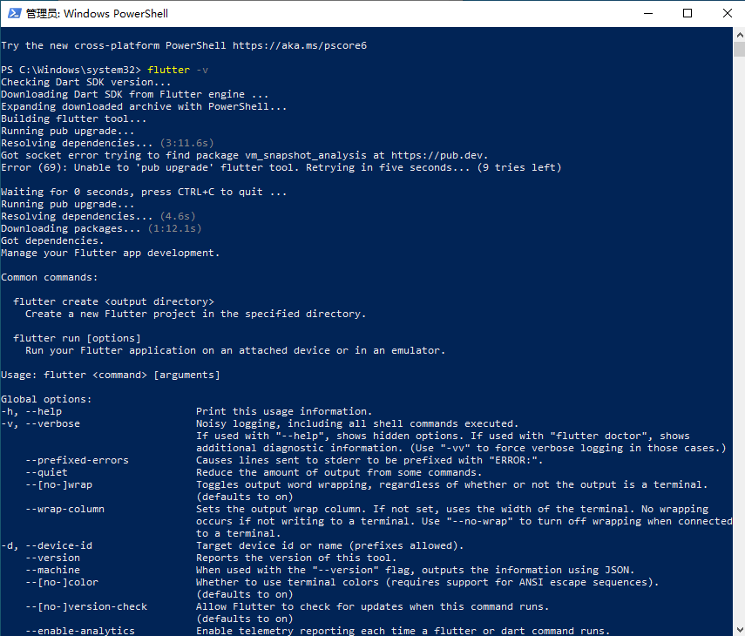Click the "Got socket error" line

pyautogui.click(x=244, y=155)
